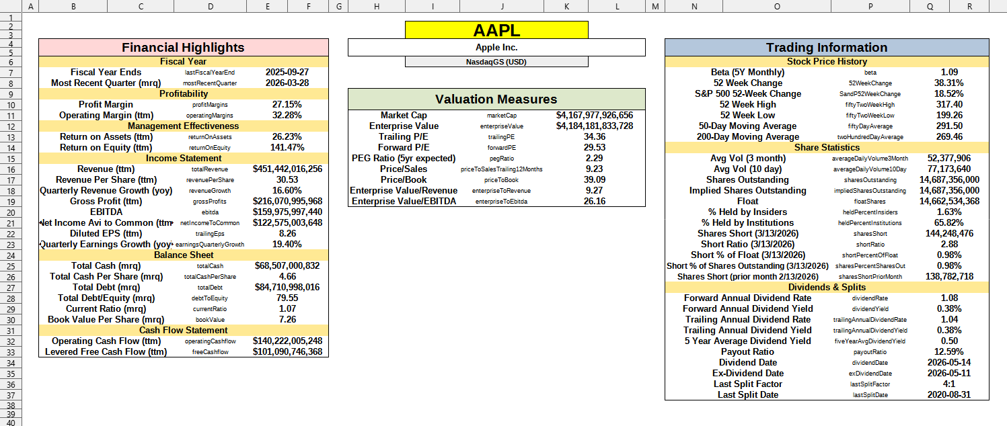Select the 52 Week Low value 199.26
1007x426 pixels.
coord(949,115)
